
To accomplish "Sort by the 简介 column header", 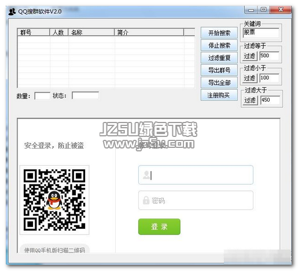I will click(x=149, y=32).
